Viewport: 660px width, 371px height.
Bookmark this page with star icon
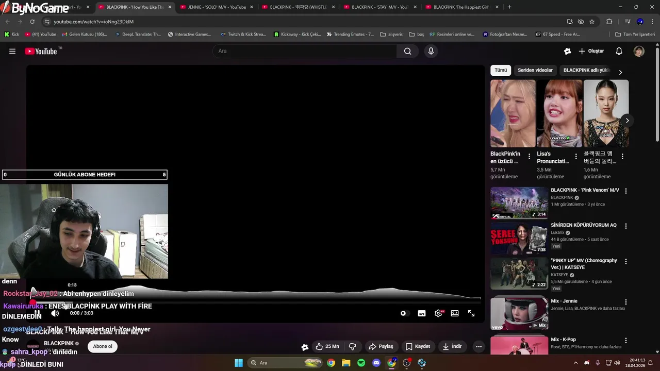click(x=592, y=22)
